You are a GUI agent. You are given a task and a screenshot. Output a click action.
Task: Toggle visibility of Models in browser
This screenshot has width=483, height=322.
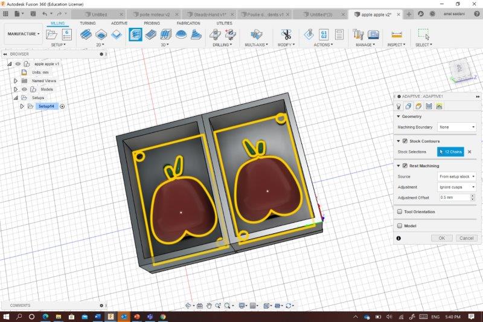click(24, 89)
